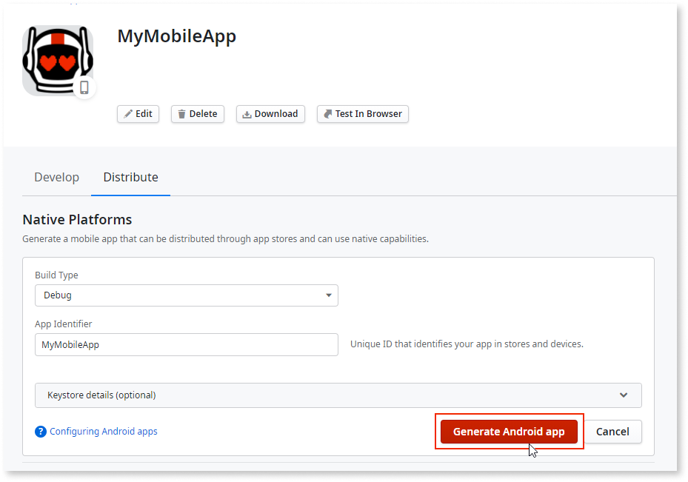Viewport: 688px width, 482px height.
Task: Open the Build Type dropdown
Action: (x=186, y=295)
